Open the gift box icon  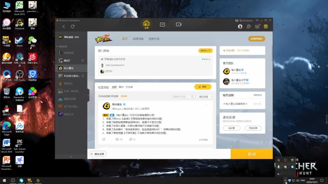click(x=266, y=26)
